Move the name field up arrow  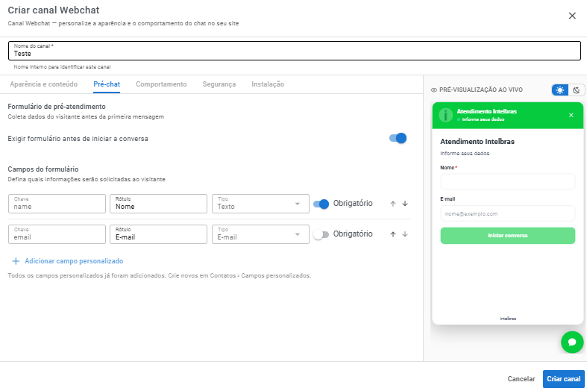click(x=393, y=204)
